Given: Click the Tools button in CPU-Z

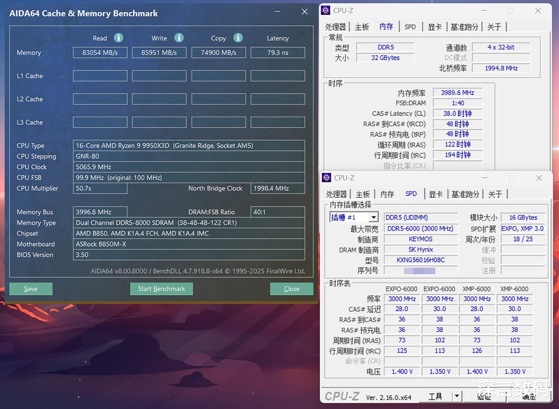Looking at the screenshot, I should coord(435,396).
